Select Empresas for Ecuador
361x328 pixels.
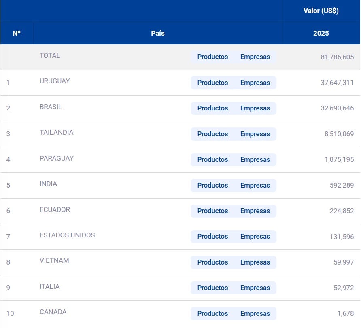255,211
